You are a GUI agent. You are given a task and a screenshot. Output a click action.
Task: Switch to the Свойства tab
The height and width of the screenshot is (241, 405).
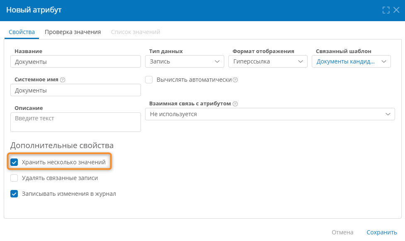(22, 32)
